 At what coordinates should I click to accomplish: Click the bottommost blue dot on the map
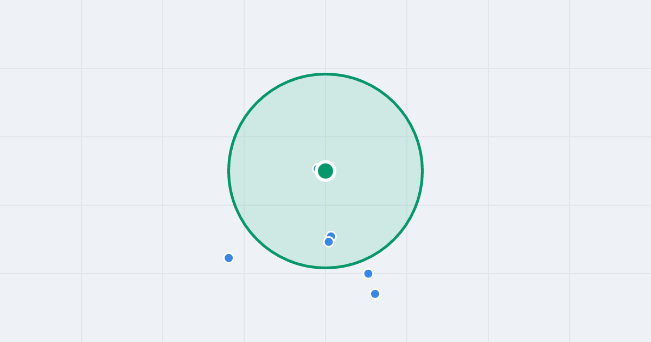[x=375, y=294]
